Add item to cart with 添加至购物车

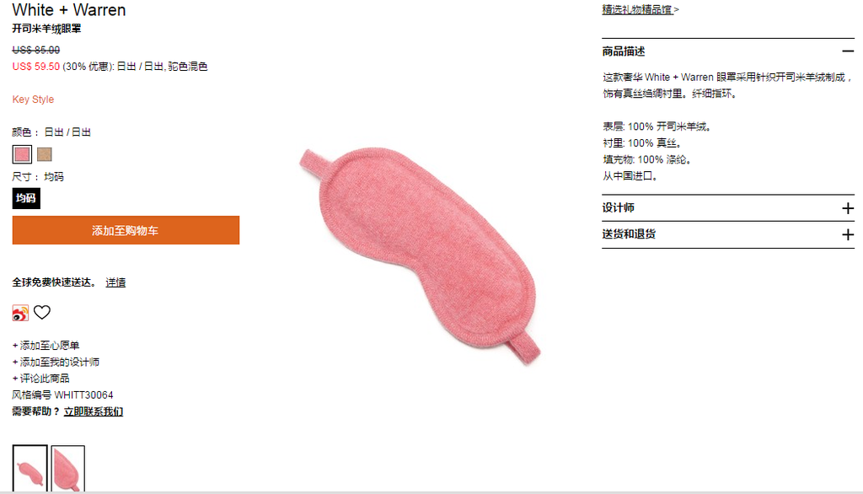click(126, 230)
